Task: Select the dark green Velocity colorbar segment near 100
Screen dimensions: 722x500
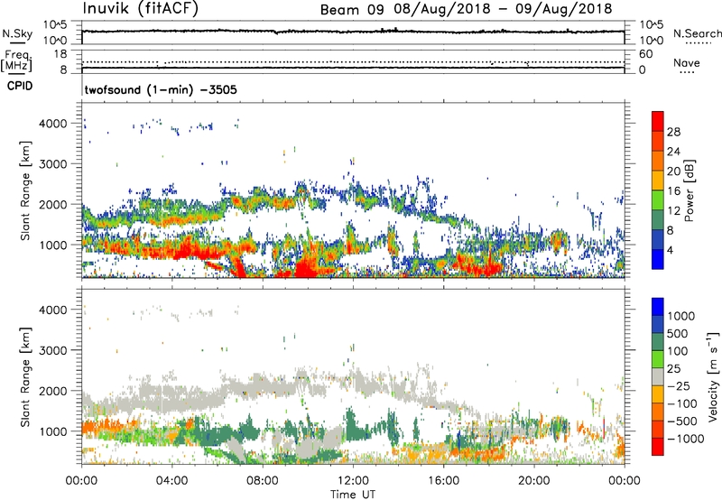Action: pos(658,342)
